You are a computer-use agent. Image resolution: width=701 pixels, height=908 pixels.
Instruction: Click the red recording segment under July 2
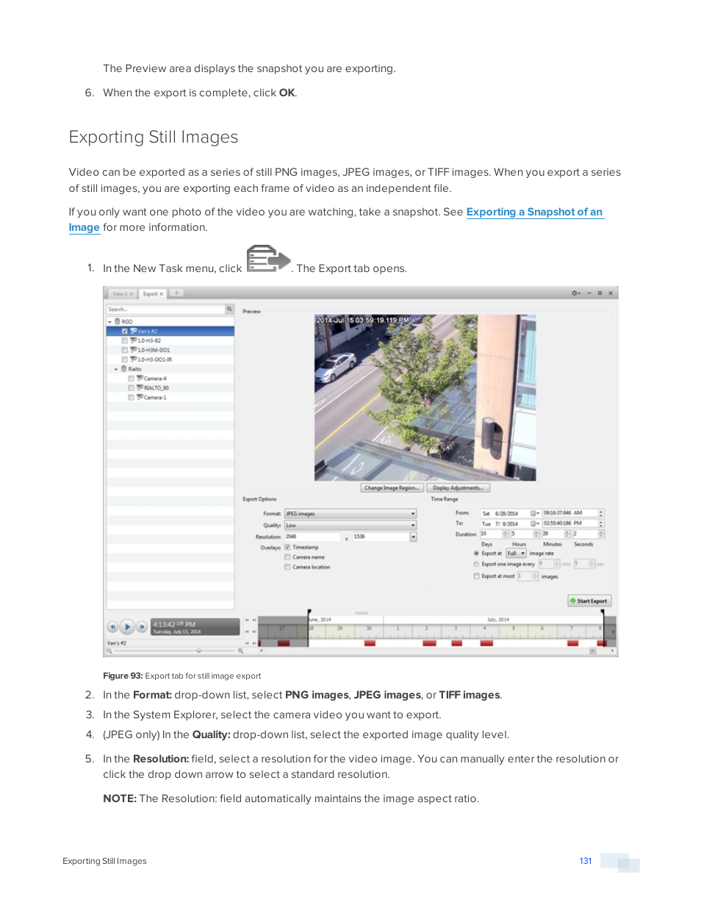tap(429, 643)
